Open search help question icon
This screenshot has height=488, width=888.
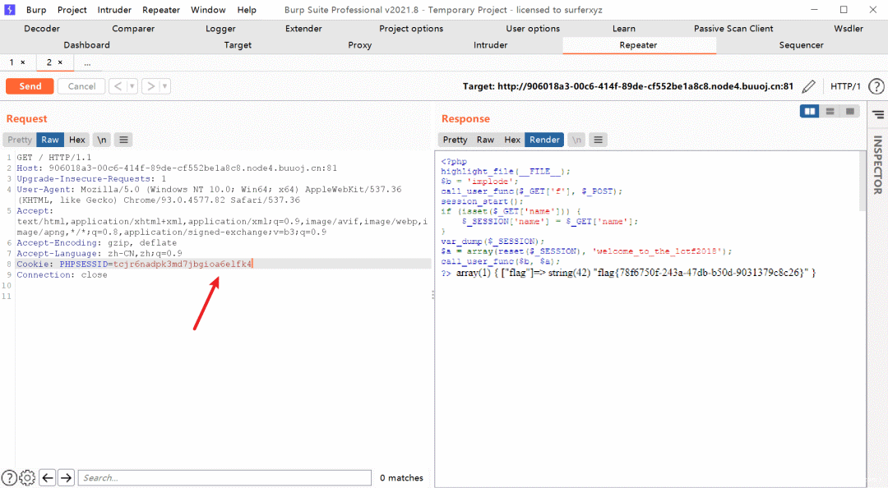click(x=9, y=478)
